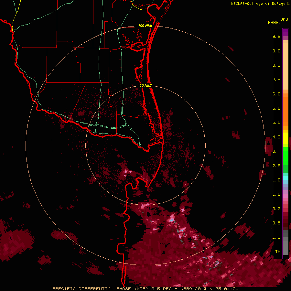This screenshot has width=291, height=291.
Task: Click the -0.5 value on the color scale
Action: pos(275,223)
